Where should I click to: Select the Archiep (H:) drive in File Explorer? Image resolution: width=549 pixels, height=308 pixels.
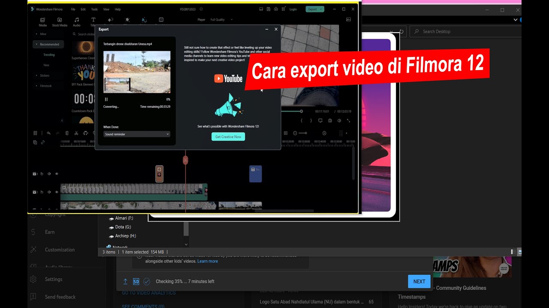[125, 236]
